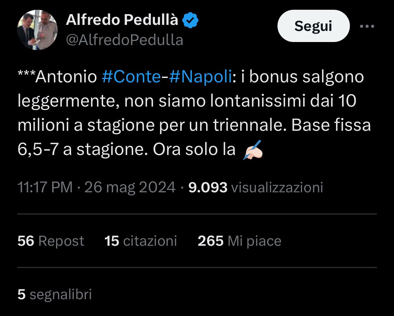This screenshot has height=316, width=394.
Task: Click "Base fissa" in the tweet text
Action: click(x=331, y=126)
